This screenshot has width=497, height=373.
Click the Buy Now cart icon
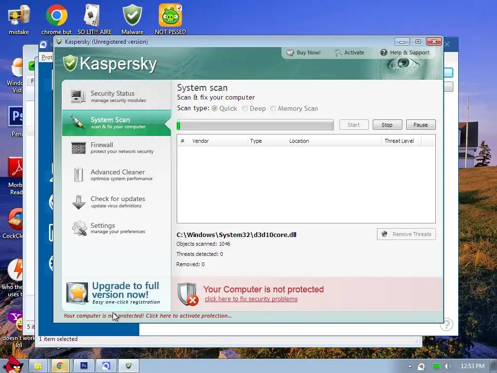point(290,52)
